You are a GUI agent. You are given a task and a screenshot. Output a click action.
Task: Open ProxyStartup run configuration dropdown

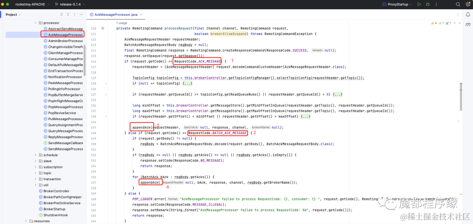[x=397, y=4]
